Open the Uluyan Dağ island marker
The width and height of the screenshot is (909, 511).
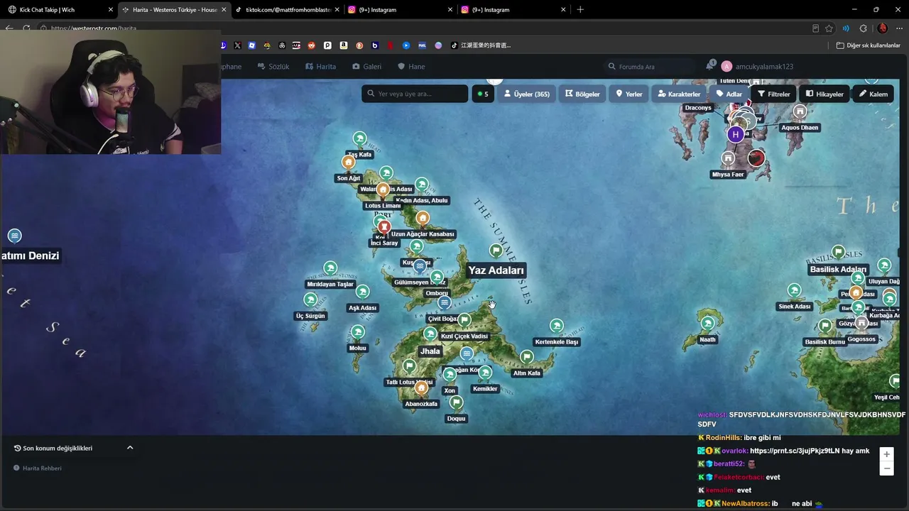[x=884, y=266]
